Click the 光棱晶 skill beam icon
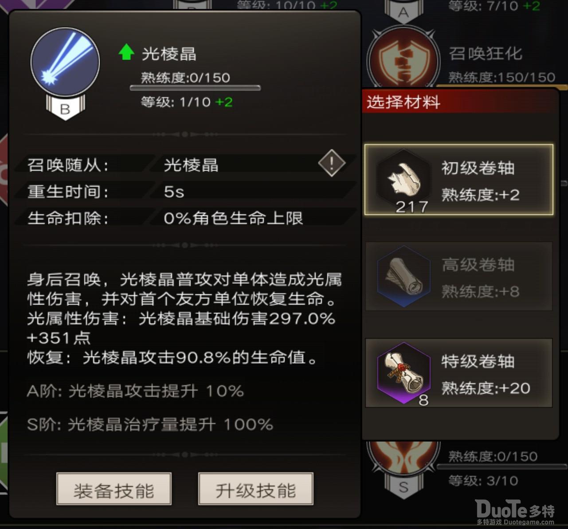Image resolution: width=568 pixels, height=529 pixels. coord(65,62)
